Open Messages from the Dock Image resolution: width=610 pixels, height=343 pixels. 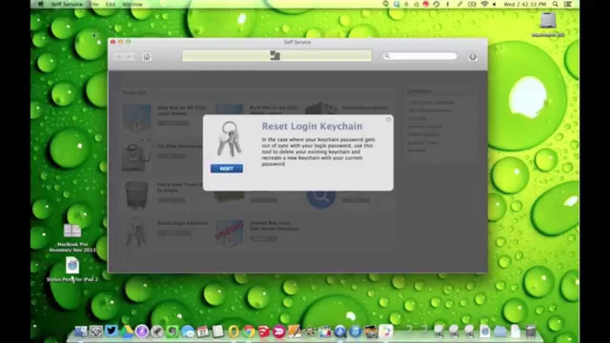pos(188,332)
